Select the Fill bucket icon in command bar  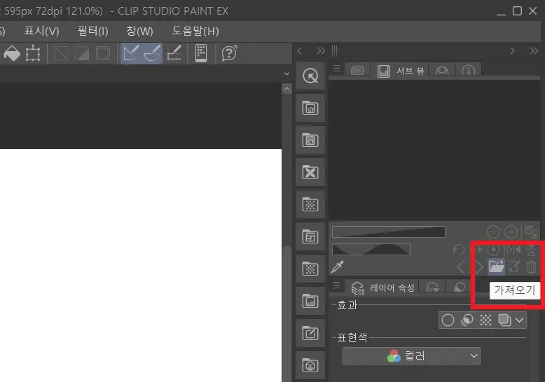pyautogui.click(x=12, y=53)
